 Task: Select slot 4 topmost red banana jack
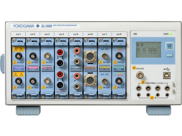pos(60,52)
